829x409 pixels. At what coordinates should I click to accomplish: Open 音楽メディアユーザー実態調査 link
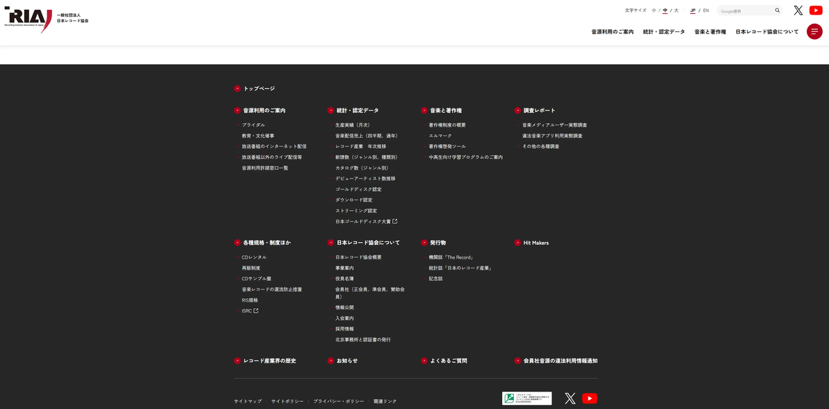[554, 125]
